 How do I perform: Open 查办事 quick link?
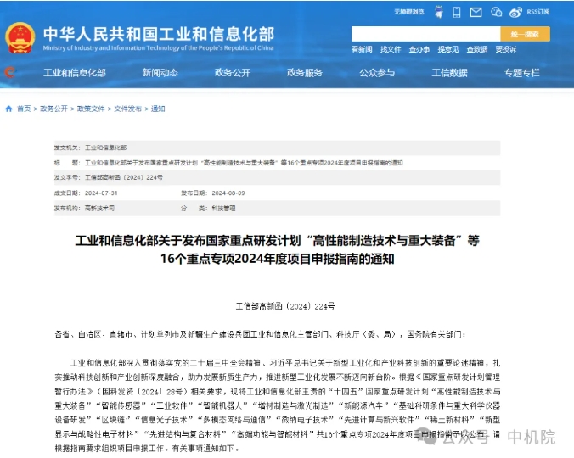click(419, 49)
